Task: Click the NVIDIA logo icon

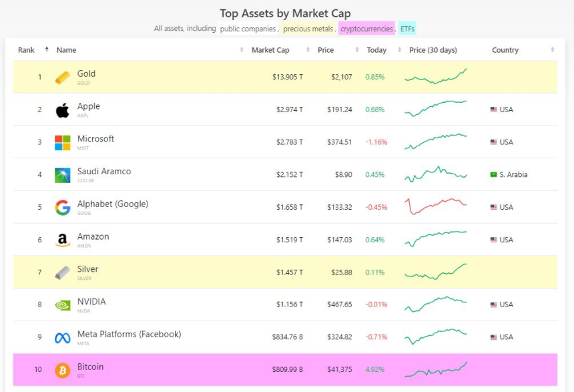Action: [62, 305]
